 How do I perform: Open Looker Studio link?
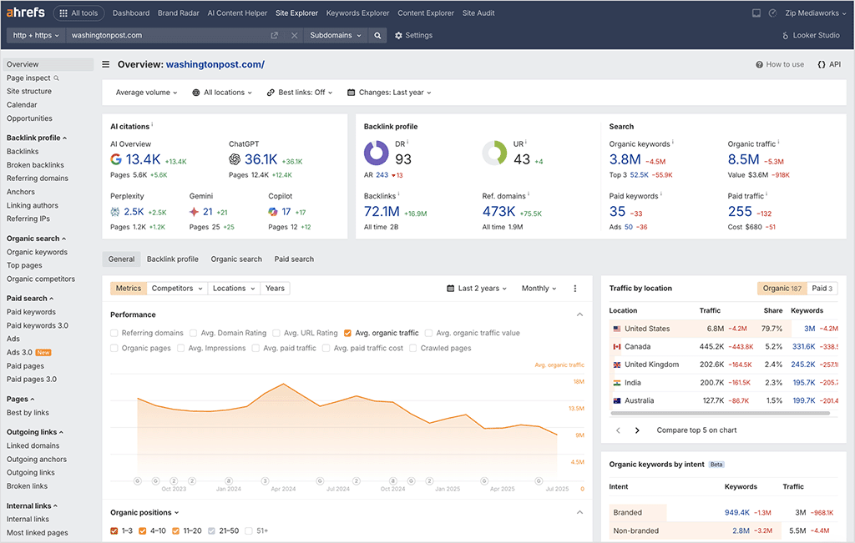click(x=811, y=35)
